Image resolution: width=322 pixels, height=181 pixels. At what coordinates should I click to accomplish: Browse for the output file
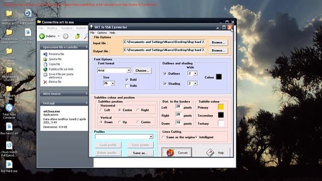pyautogui.click(x=218, y=50)
